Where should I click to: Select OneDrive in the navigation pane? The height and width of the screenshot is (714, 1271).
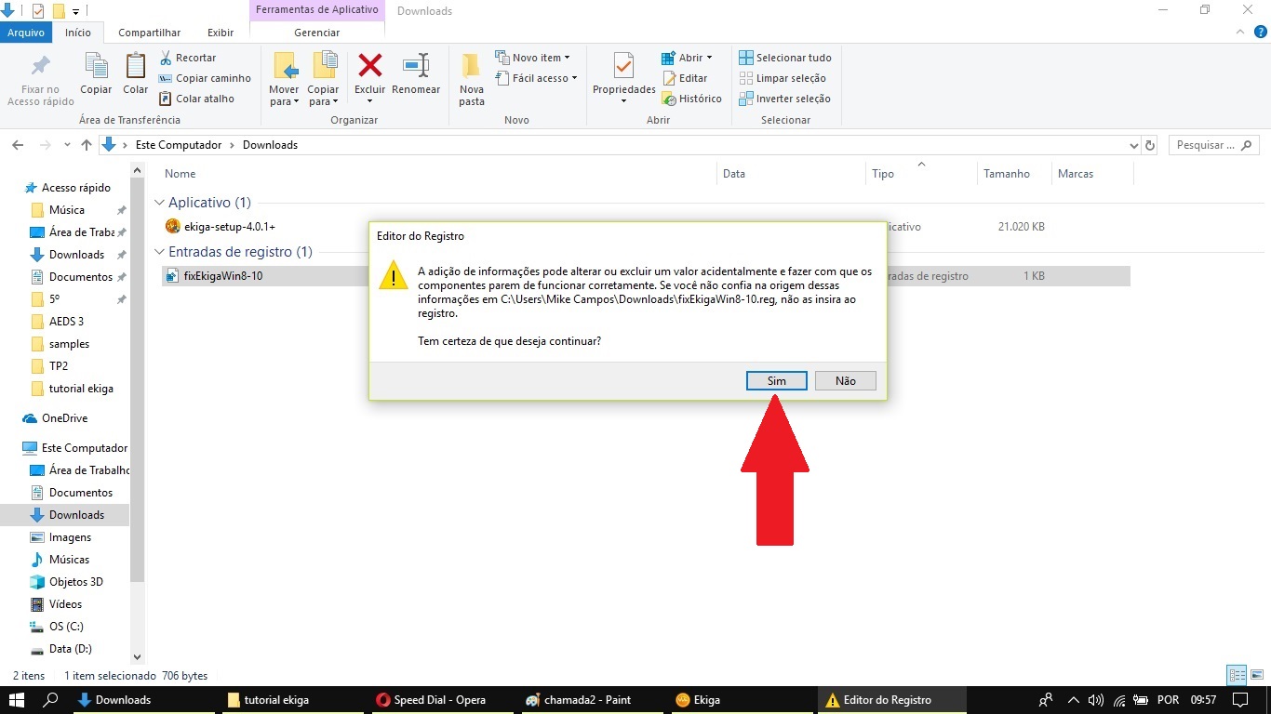(x=64, y=418)
